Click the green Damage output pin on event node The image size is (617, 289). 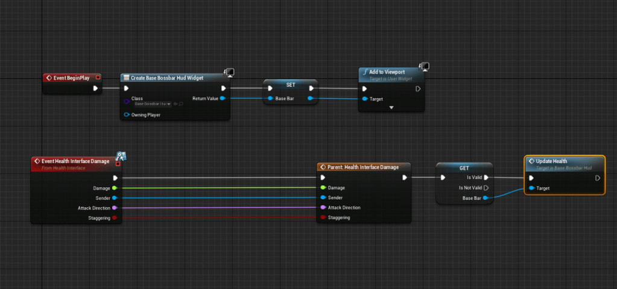click(114, 188)
